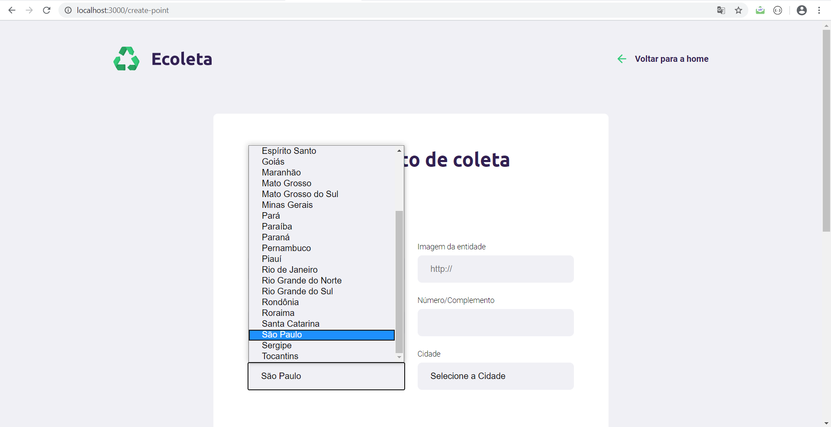
Task: Navigate back with the browser back arrow
Action: 12,10
